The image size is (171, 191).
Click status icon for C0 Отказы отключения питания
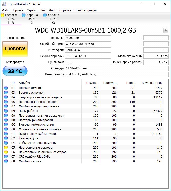point(6,129)
